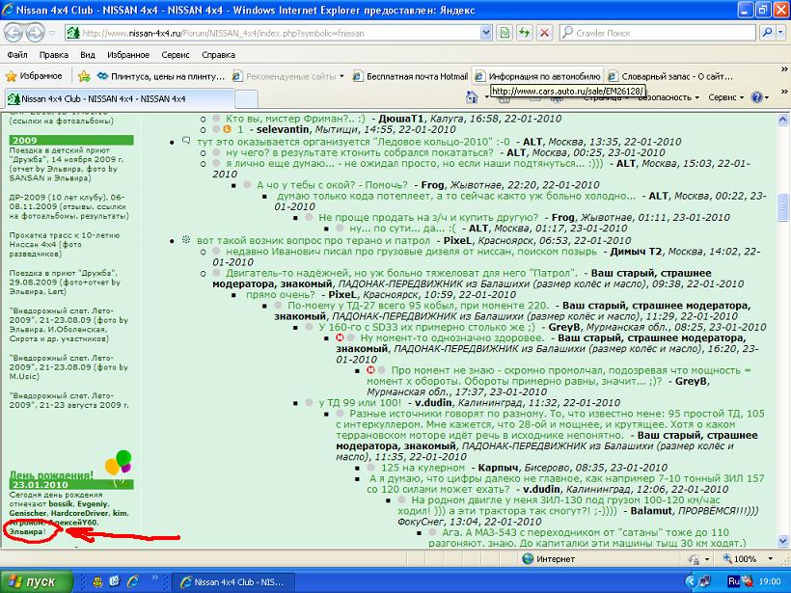This screenshot has height=593, width=791.
Task: Click the День рождения! heading in the sidebar
Action: click(51, 475)
